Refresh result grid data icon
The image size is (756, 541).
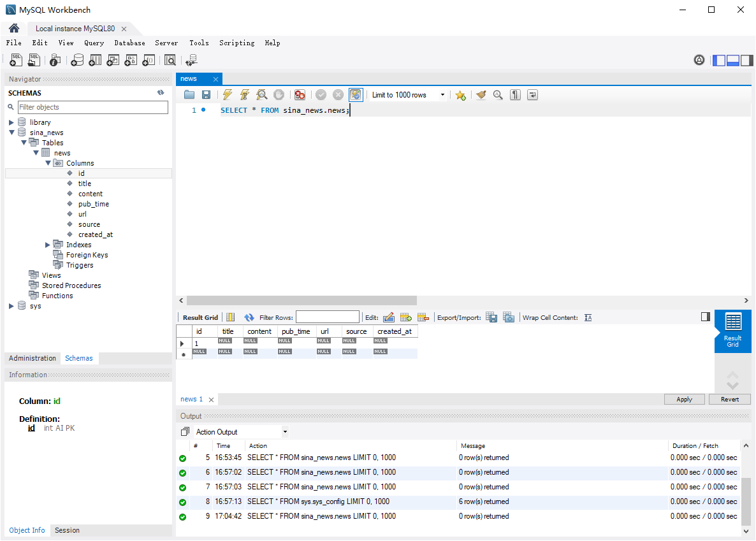click(x=249, y=317)
